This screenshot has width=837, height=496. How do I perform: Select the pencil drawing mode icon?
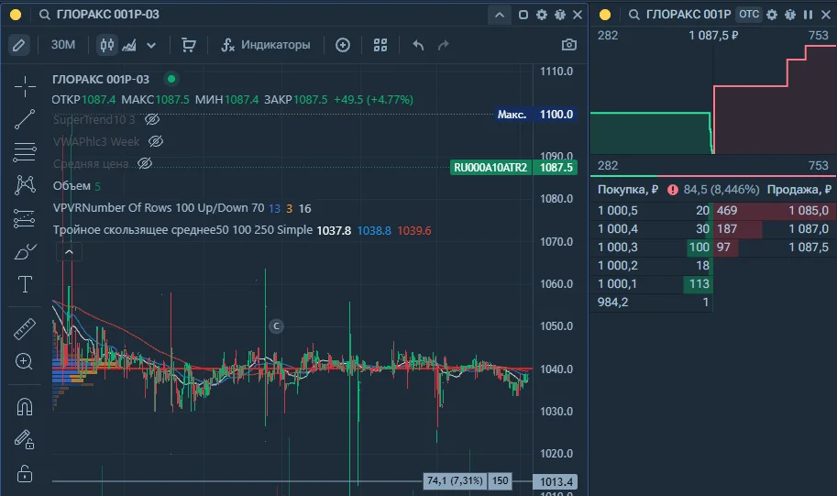[19, 45]
